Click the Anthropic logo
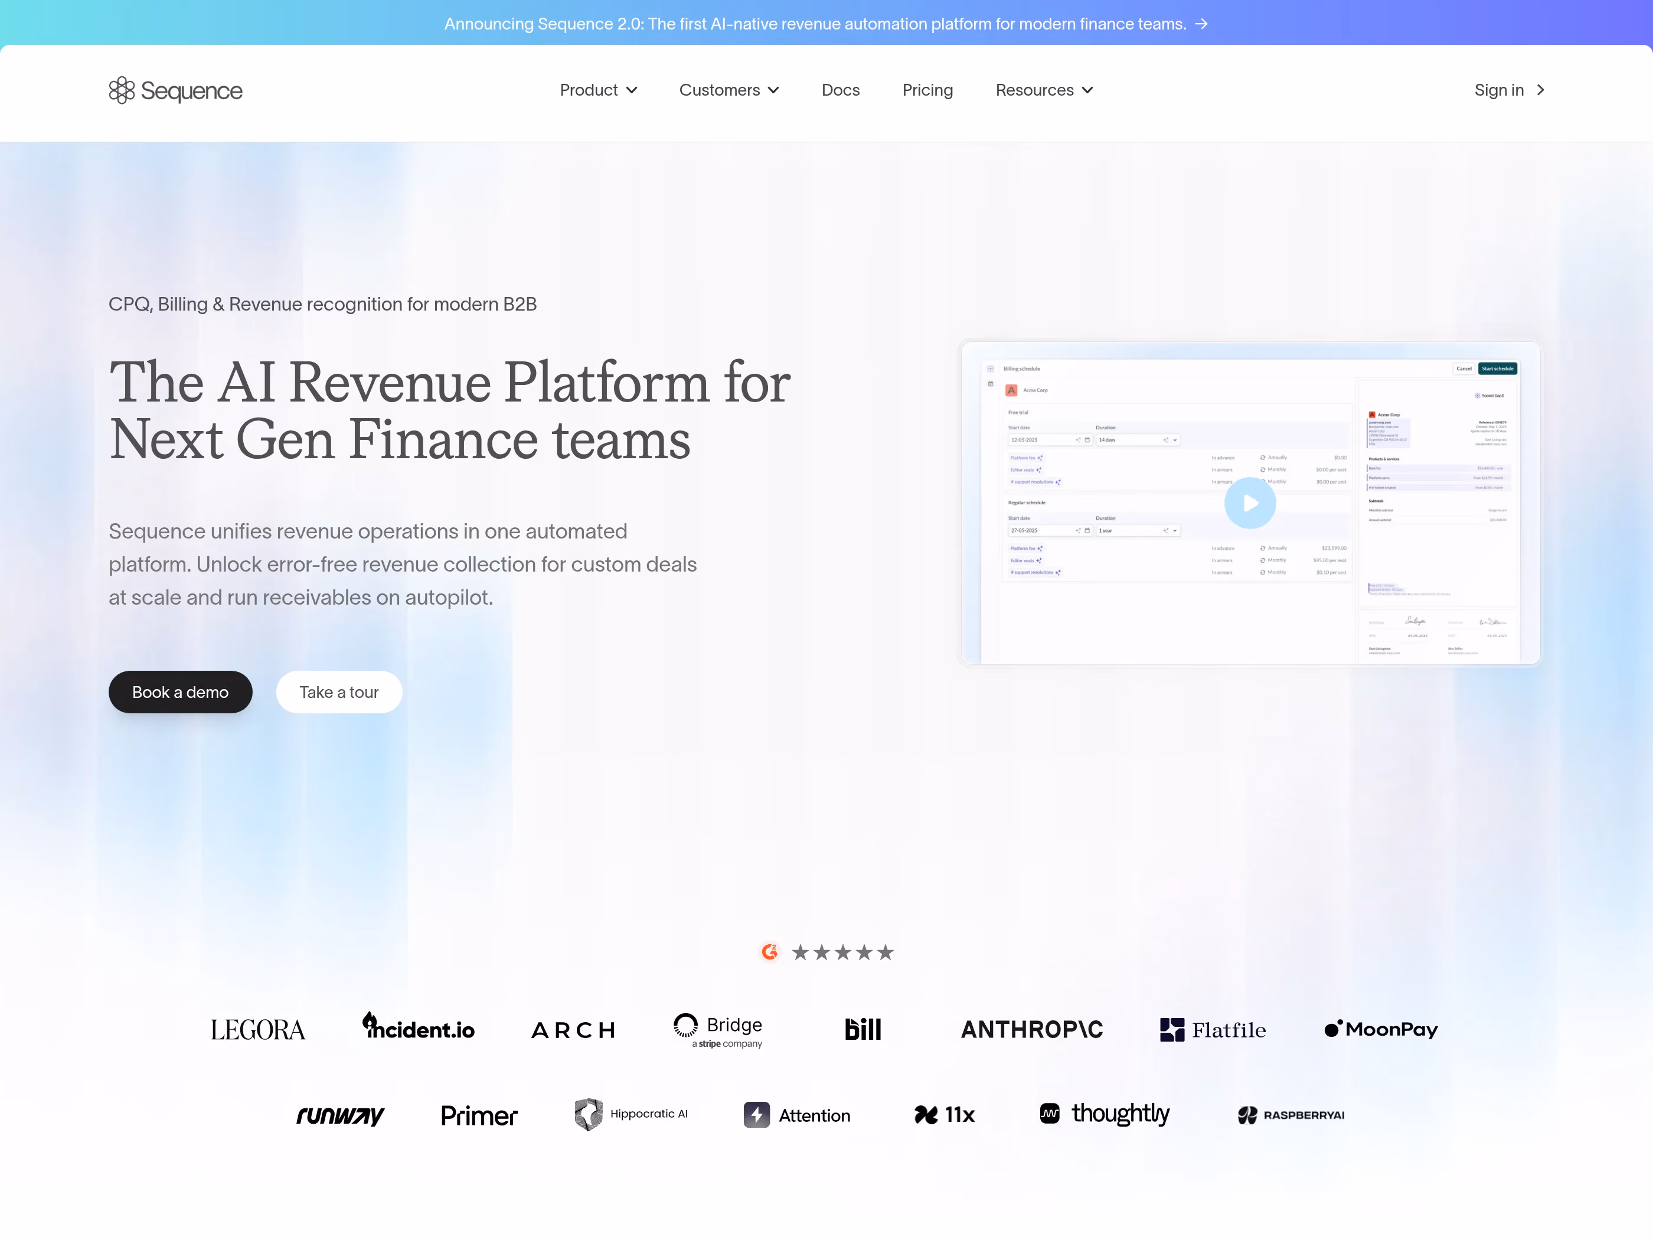The width and height of the screenshot is (1653, 1240). [x=1032, y=1030]
